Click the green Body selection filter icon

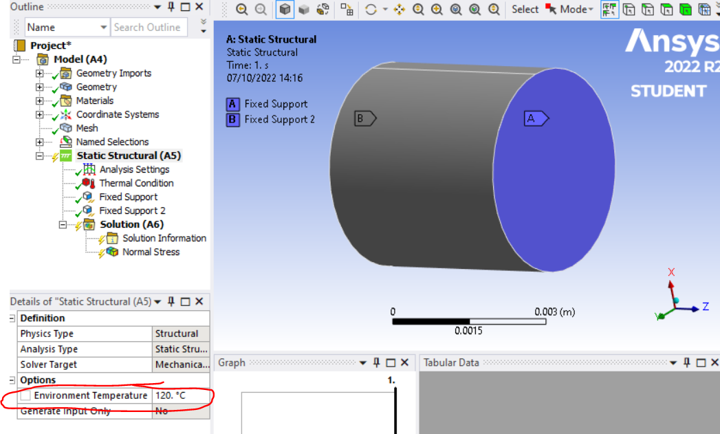click(685, 9)
